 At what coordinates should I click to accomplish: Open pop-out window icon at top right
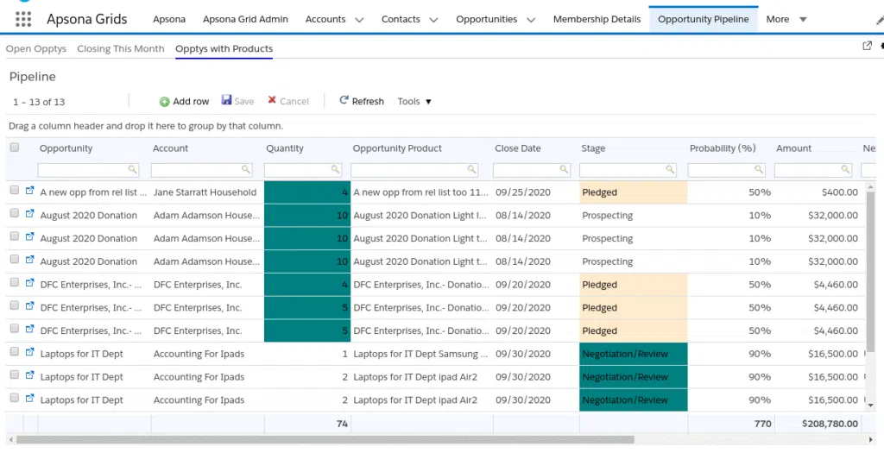click(867, 46)
